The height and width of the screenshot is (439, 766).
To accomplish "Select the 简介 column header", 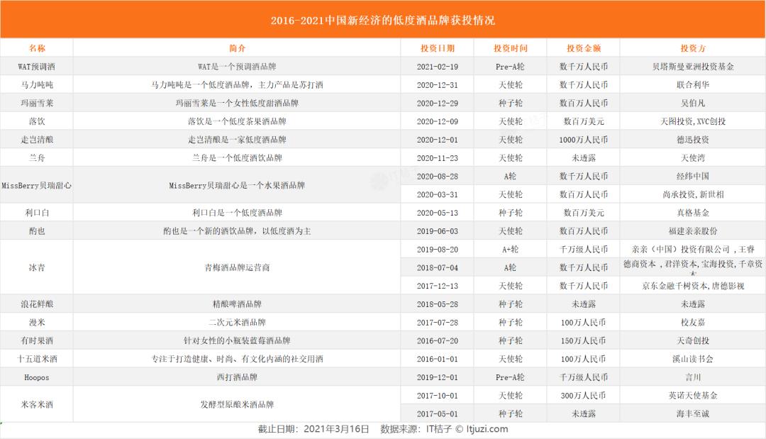I will point(237,48).
